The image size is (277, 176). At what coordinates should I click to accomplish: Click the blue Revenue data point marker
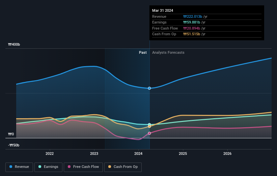click(x=149, y=88)
